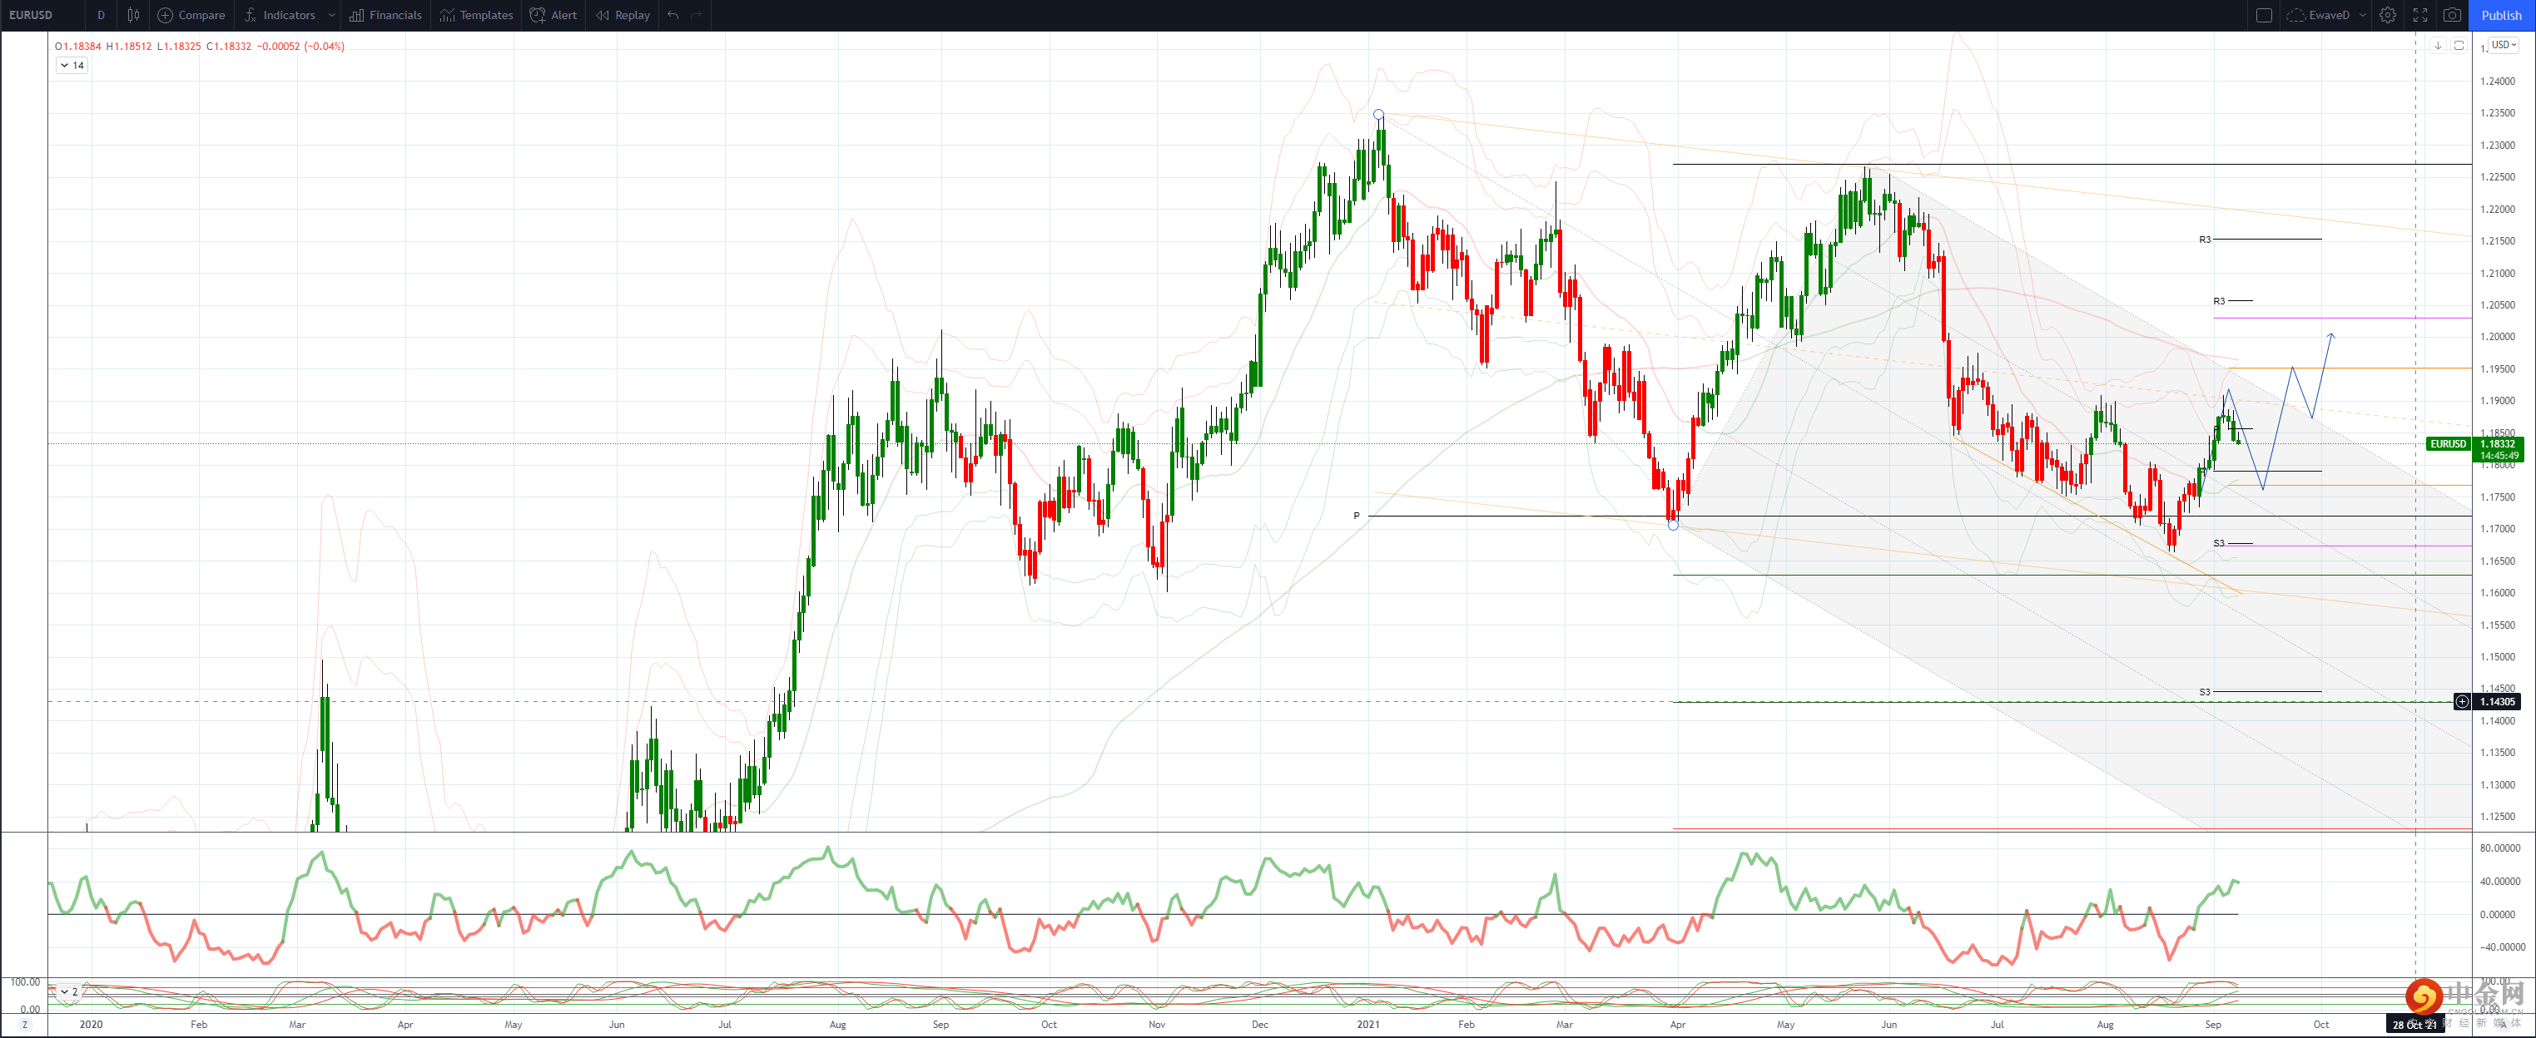Open the candlestick chart style selector
Screen dimensions: 2536x1038
pyautogui.click(x=133, y=15)
